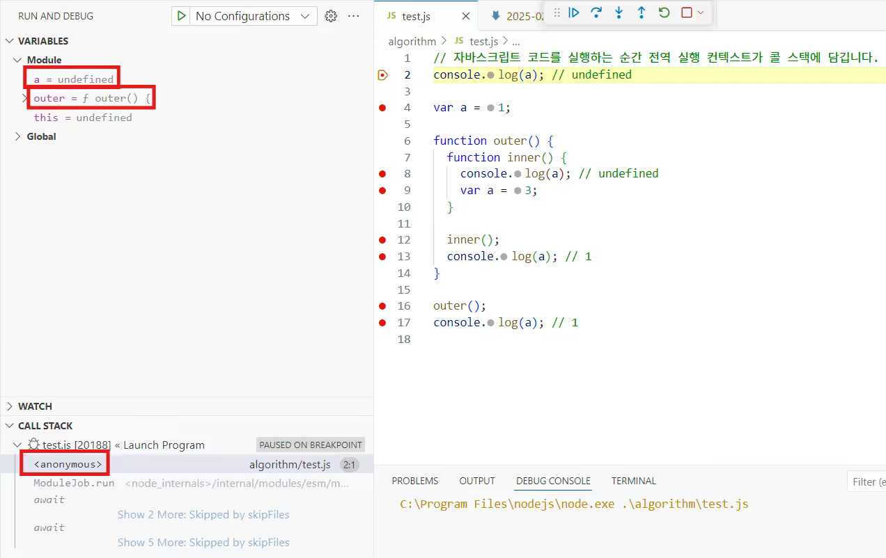Click the Step Into arrow icon
The image size is (886, 558).
(x=619, y=13)
